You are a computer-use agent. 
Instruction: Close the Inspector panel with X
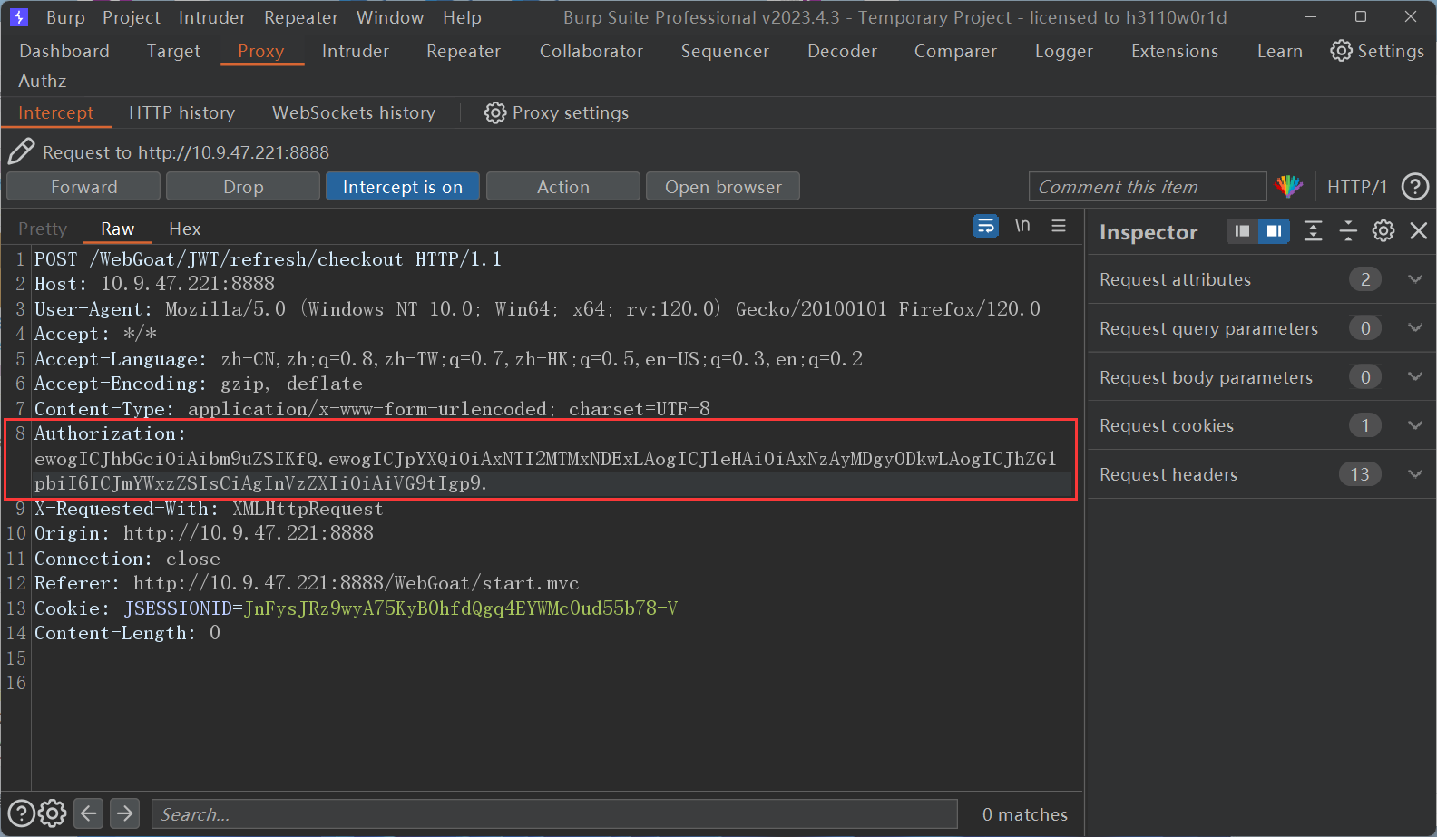(1419, 231)
